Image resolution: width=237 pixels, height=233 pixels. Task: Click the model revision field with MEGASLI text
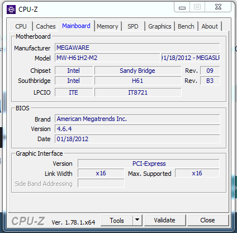tap(191, 58)
